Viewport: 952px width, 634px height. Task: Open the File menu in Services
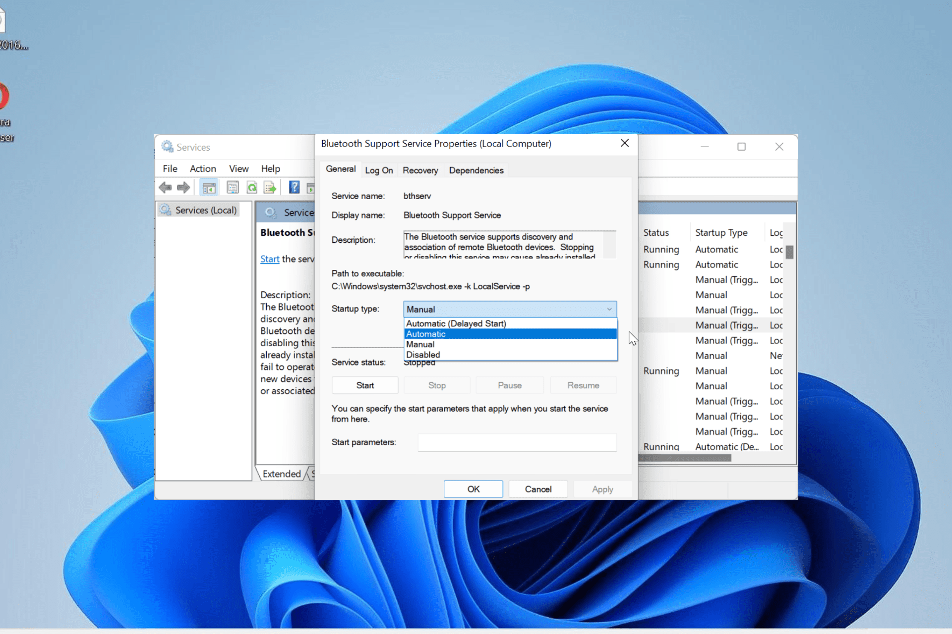[x=170, y=168]
